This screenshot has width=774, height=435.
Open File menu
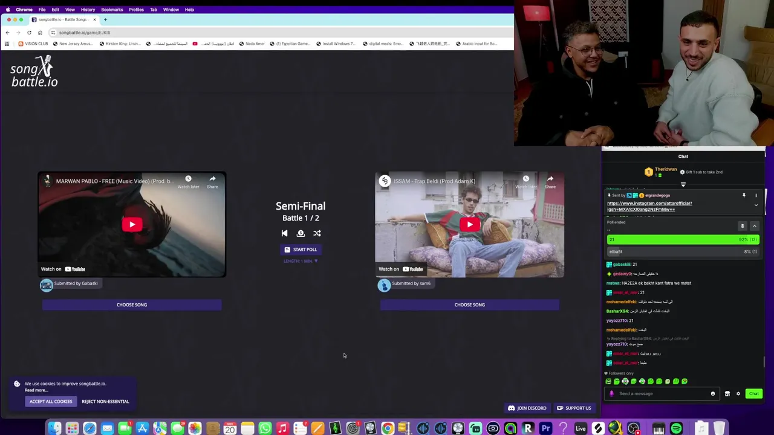click(42, 10)
